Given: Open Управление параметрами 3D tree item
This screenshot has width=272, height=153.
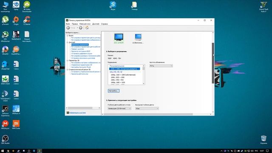Looking at the screenshot, I should [82, 65].
